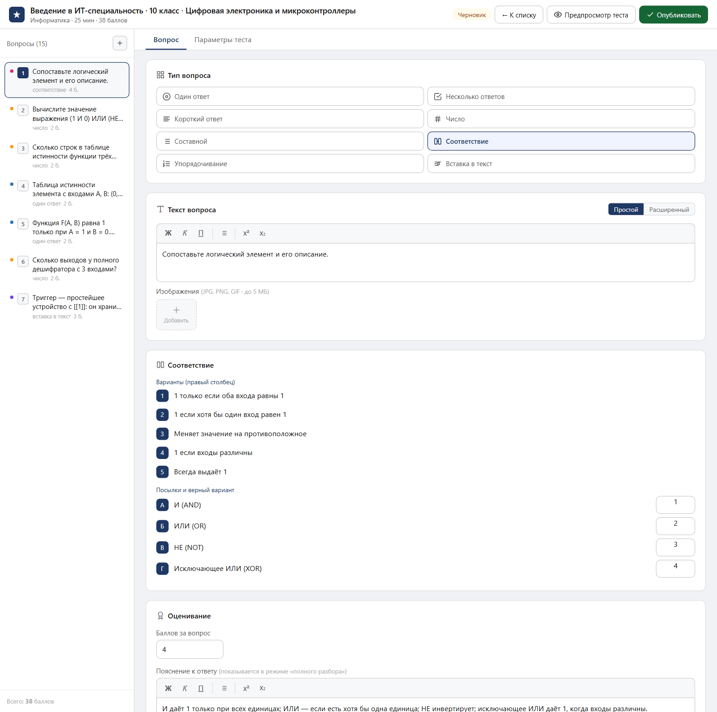This screenshot has height=712, width=717.
Task: Open question 7 about trigger
Action: [x=67, y=307]
